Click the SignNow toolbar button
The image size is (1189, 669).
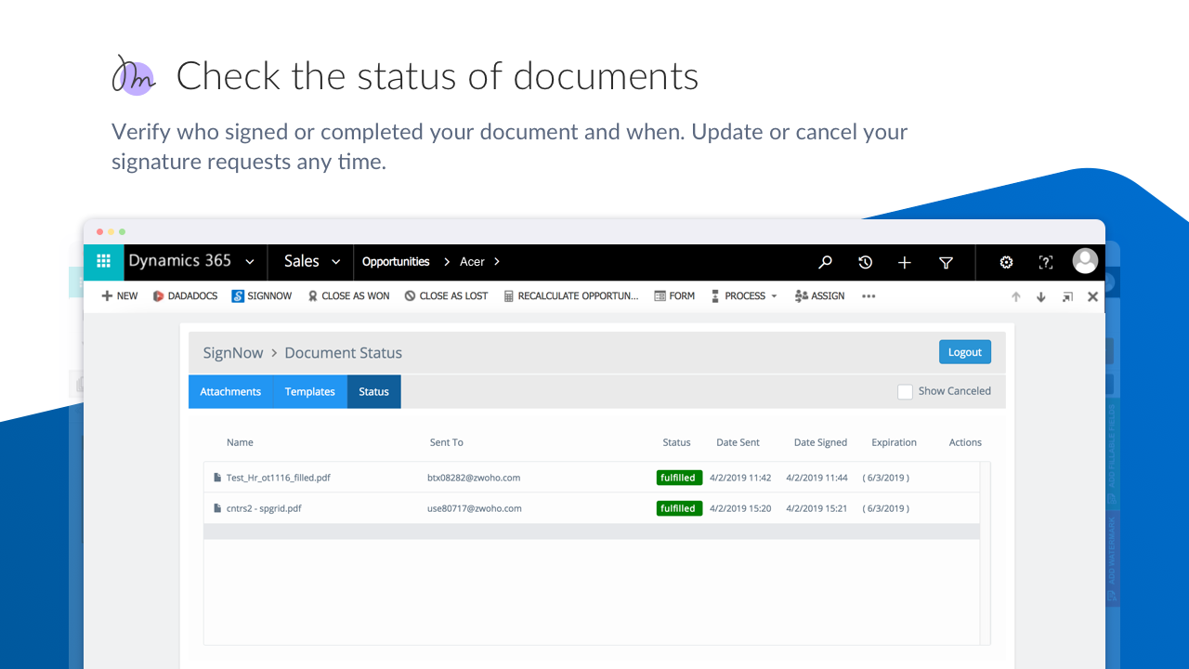tap(262, 296)
